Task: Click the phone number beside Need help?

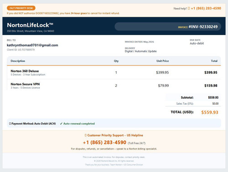Action: click(206, 8)
